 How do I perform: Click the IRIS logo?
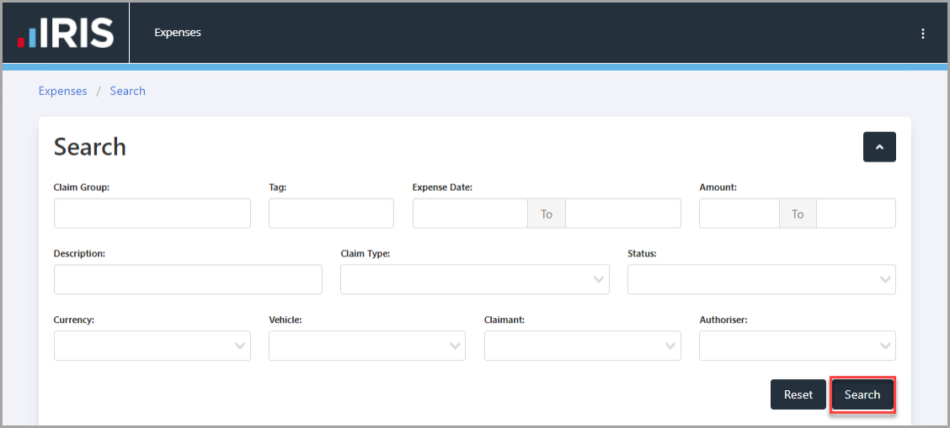(x=66, y=33)
